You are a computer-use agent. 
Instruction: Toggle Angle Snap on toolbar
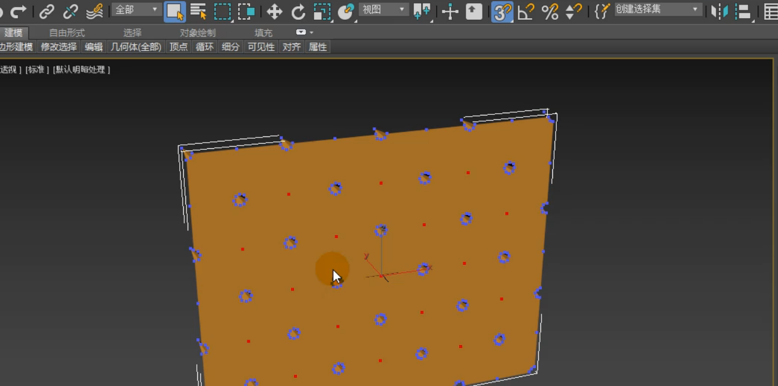(x=526, y=11)
